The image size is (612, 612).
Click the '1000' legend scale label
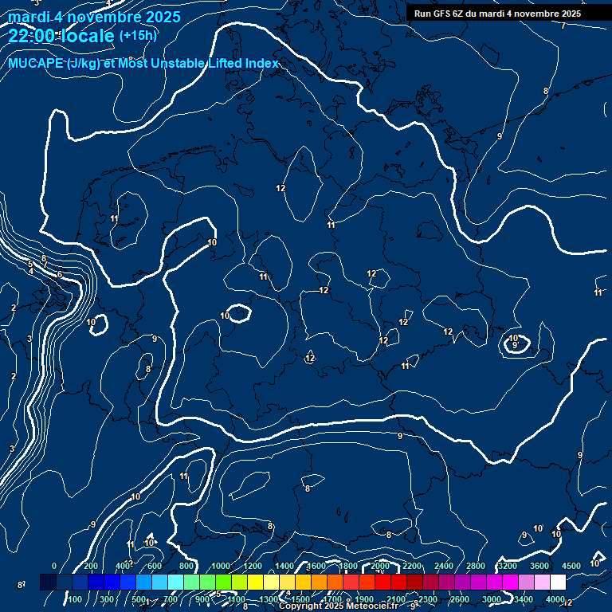coord(221,566)
